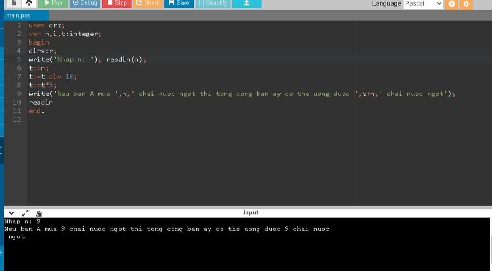Click the 'begin' keyword on line 3
The width and height of the screenshot is (492, 271).
click(x=38, y=42)
